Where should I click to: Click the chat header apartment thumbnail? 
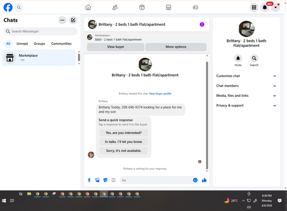92,25
